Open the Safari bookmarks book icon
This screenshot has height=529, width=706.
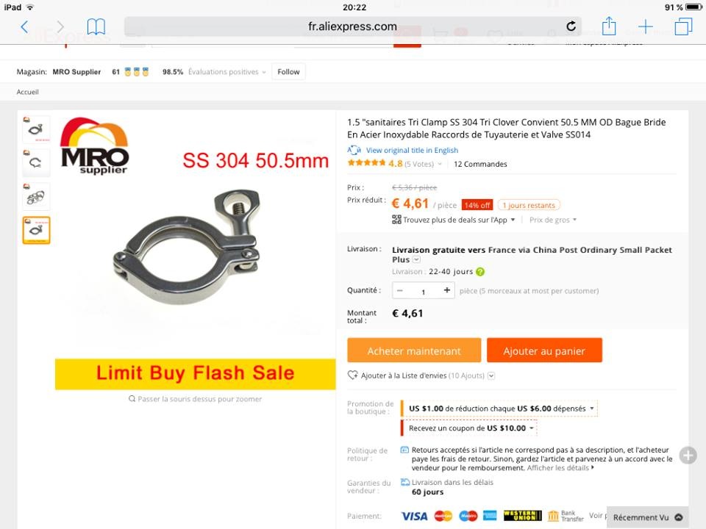tap(96, 27)
